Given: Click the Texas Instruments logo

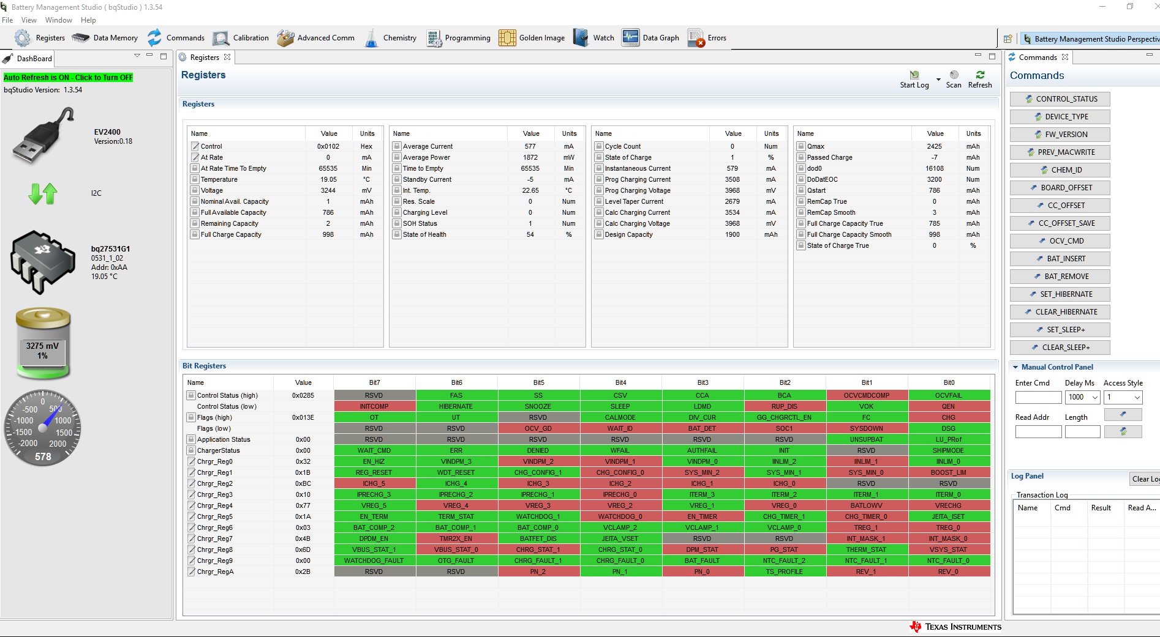Looking at the screenshot, I should pyautogui.click(x=955, y=627).
